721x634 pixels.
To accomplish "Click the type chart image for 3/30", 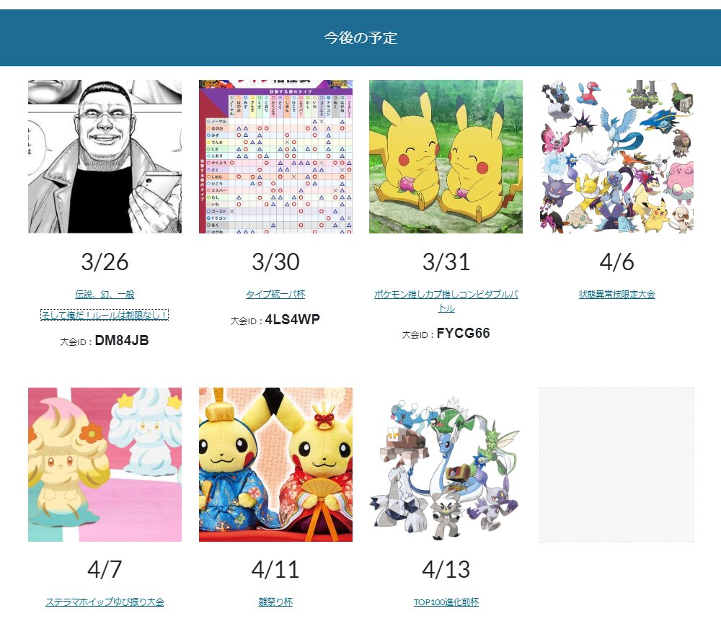I will [x=275, y=156].
